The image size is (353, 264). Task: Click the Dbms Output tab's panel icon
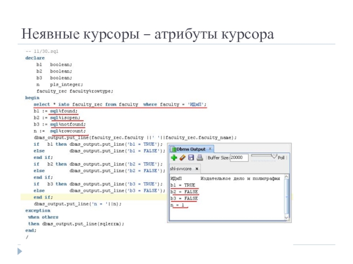[x=173, y=149]
